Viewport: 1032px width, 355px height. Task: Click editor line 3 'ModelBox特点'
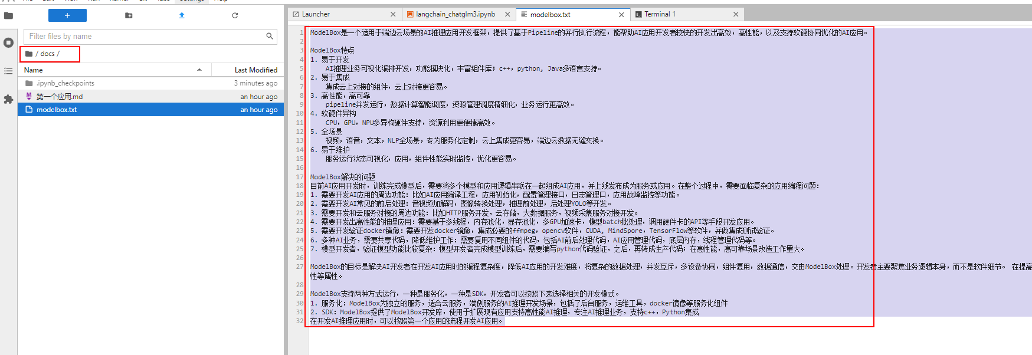point(332,51)
